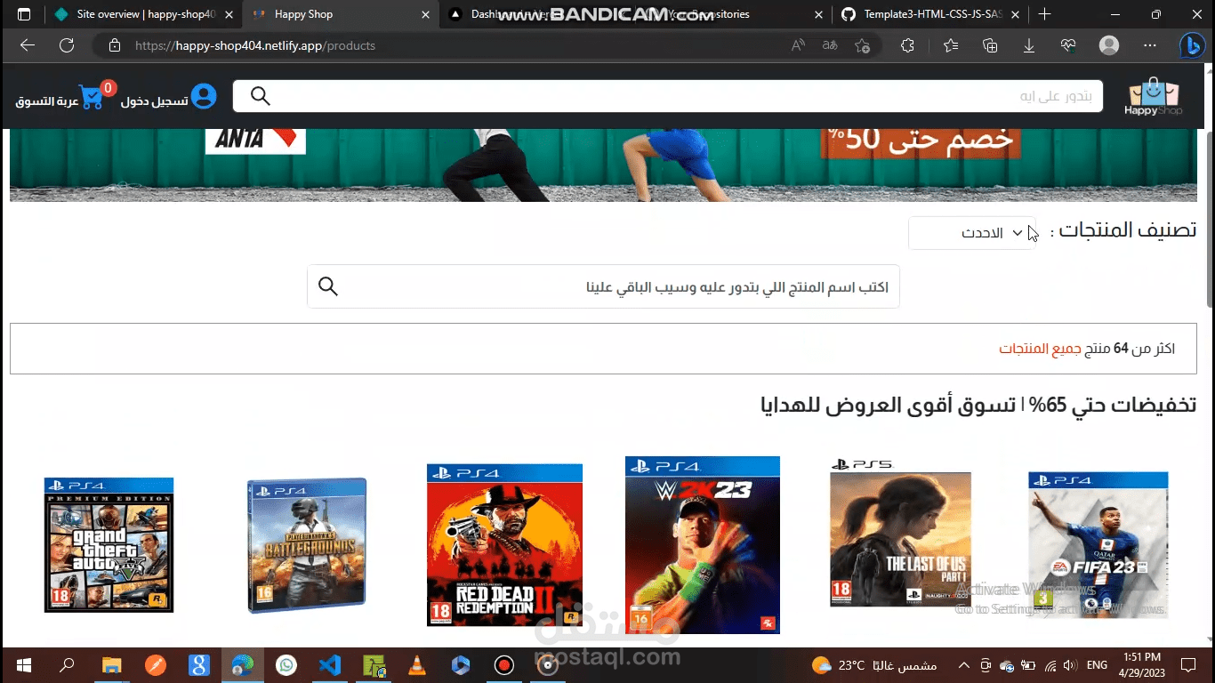The height and width of the screenshot is (683, 1215).
Task: Open taskbar volume icon
Action: [x=1069, y=665]
